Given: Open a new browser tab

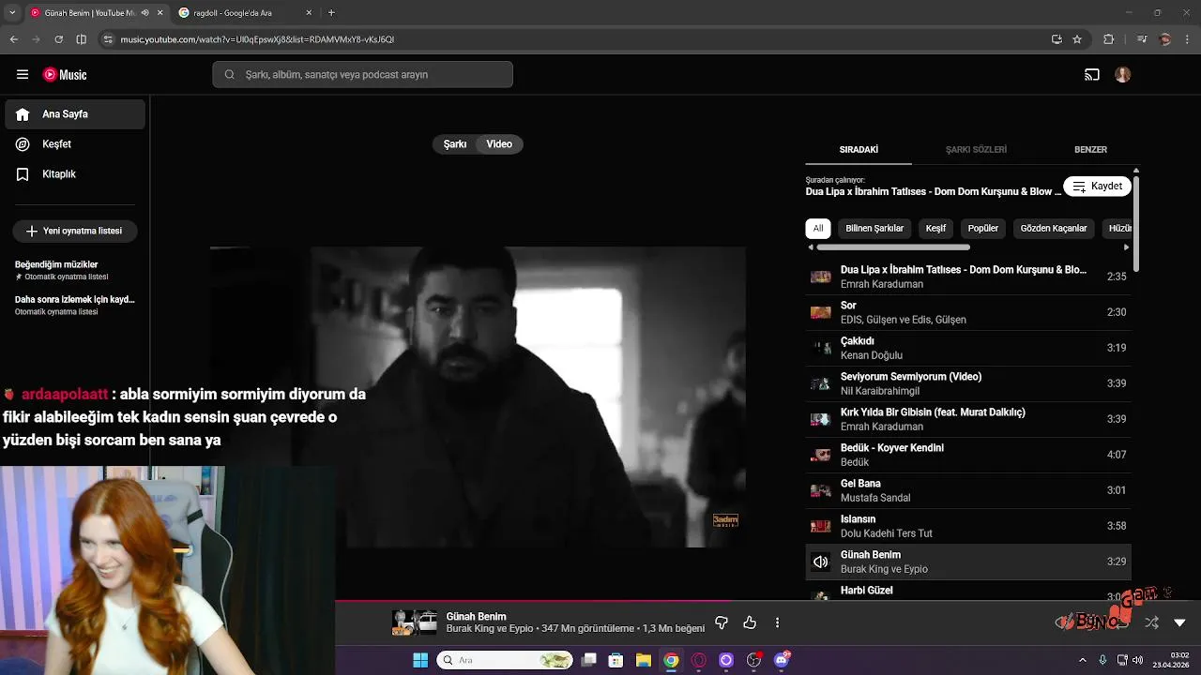Looking at the screenshot, I should pyautogui.click(x=331, y=13).
